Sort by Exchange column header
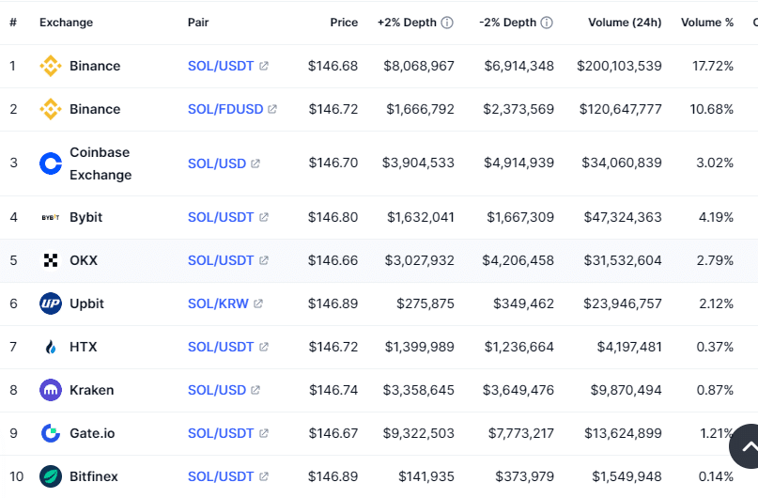 [67, 23]
